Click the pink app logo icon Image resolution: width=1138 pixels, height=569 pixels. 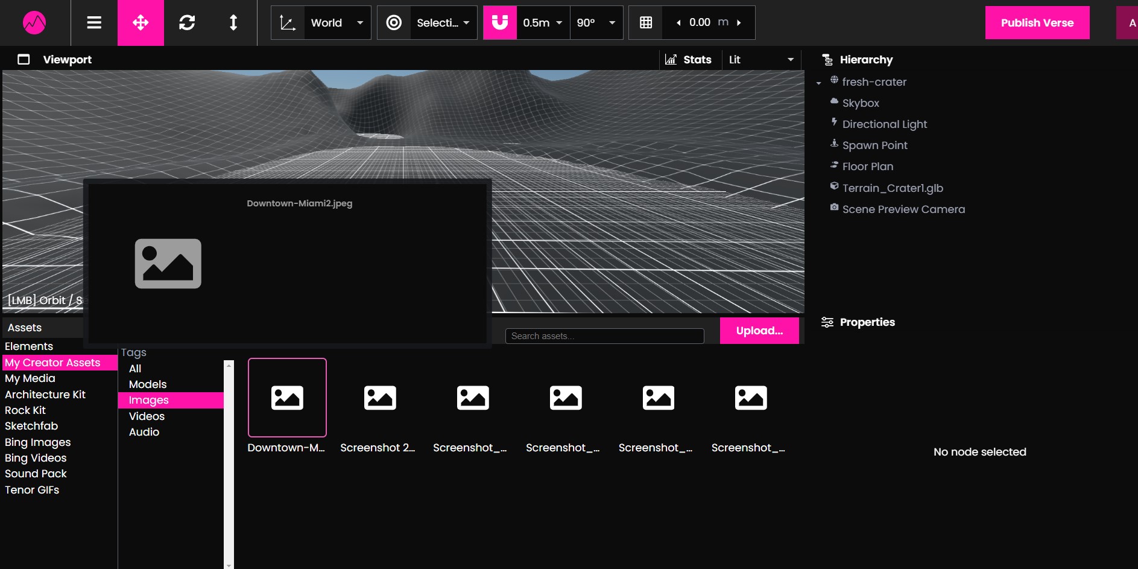(34, 23)
